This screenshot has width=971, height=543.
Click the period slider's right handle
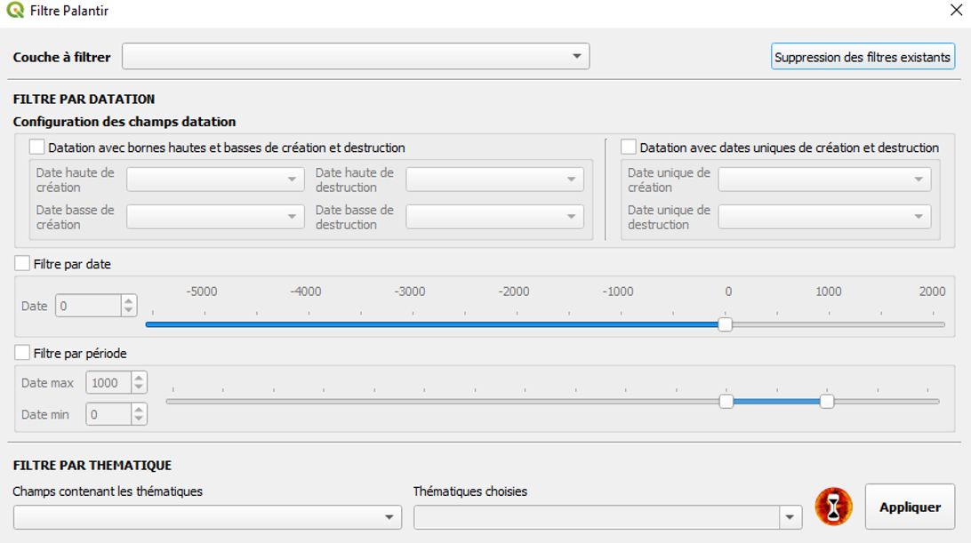pos(827,402)
